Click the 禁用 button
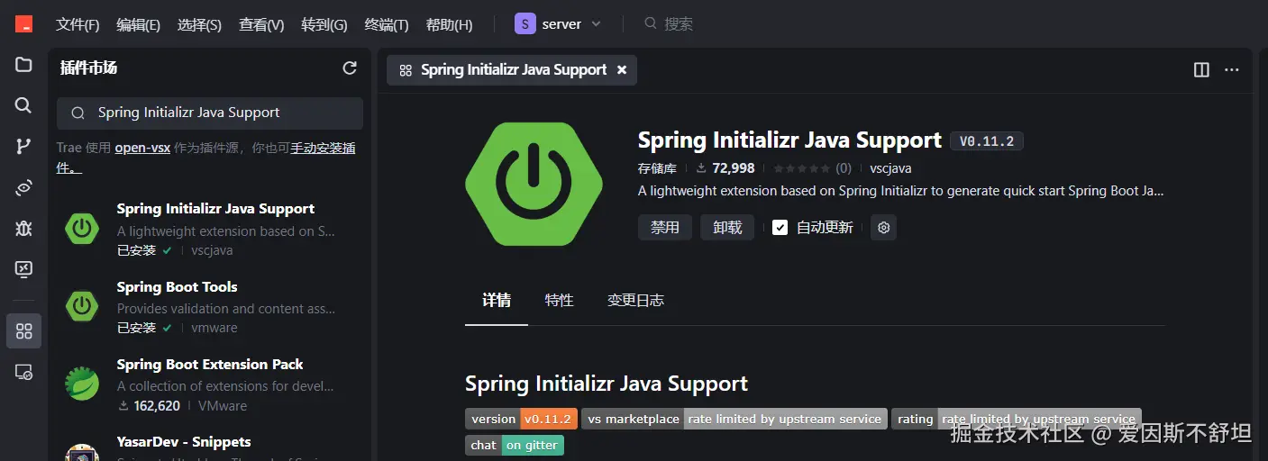The height and width of the screenshot is (461, 1268). [665, 228]
